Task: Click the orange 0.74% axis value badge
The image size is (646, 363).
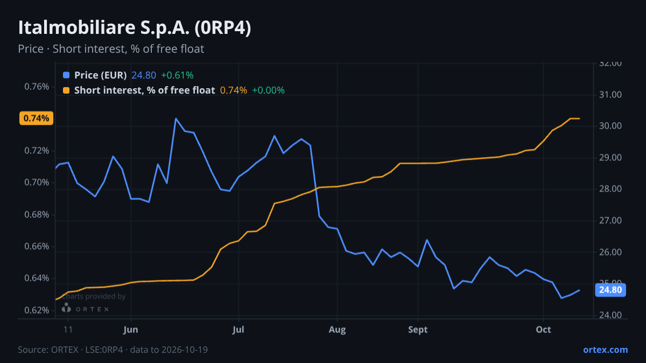Action: coord(37,118)
